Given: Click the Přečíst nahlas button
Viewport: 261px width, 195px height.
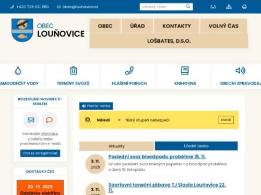Looking at the screenshot, I should tap(96, 106).
